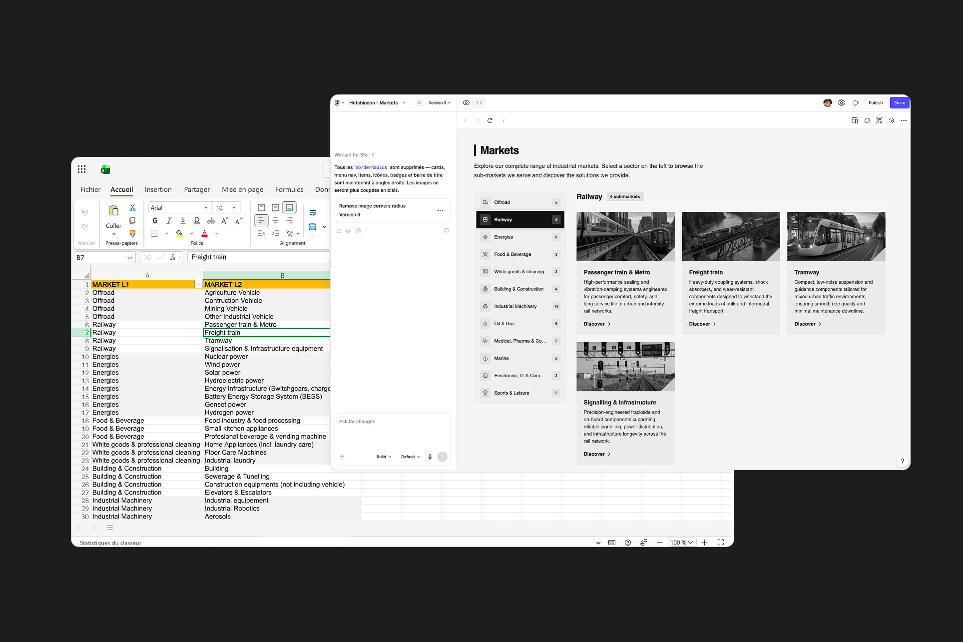Screen dimensions: 963x642
Task: Switch to the Mise en page tab
Action: [x=242, y=189]
